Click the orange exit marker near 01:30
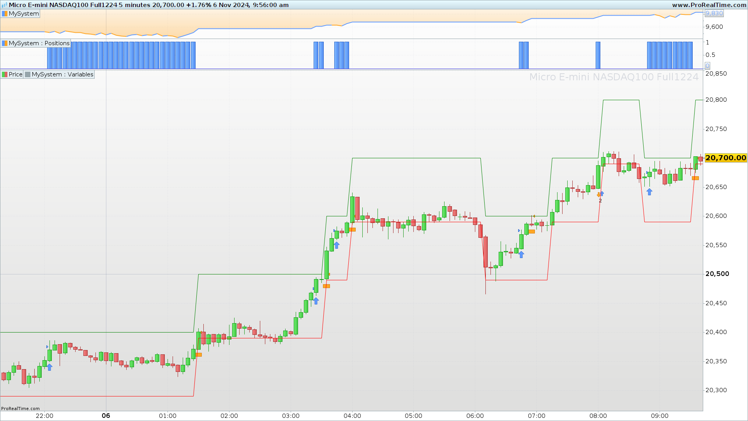 tap(199, 355)
